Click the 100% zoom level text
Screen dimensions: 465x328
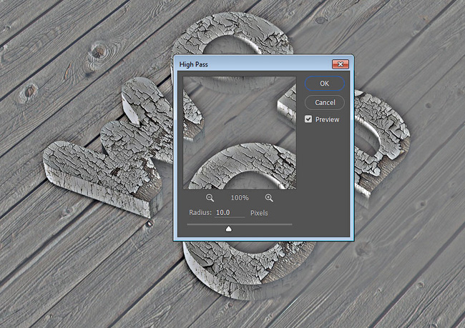pos(240,198)
